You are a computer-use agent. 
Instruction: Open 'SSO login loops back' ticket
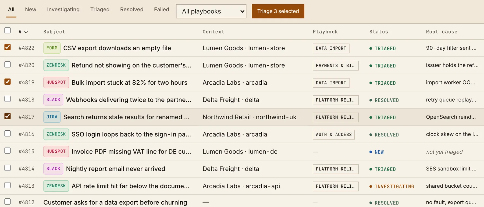(x=131, y=134)
